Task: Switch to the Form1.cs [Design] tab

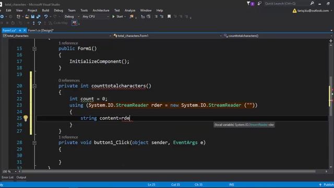Action: [x=41, y=30]
